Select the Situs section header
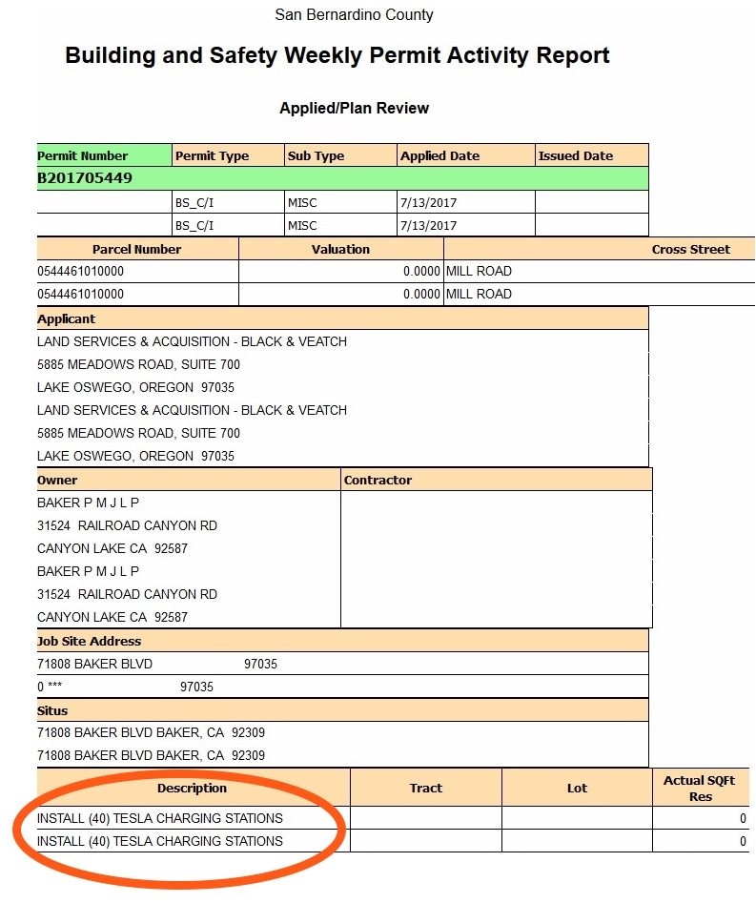The width and height of the screenshot is (756, 903). (x=52, y=710)
